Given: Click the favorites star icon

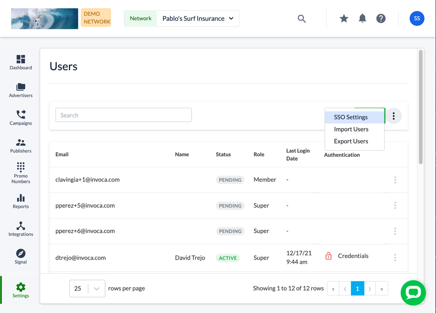Looking at the screenshot, I should [x=344, y=18].
